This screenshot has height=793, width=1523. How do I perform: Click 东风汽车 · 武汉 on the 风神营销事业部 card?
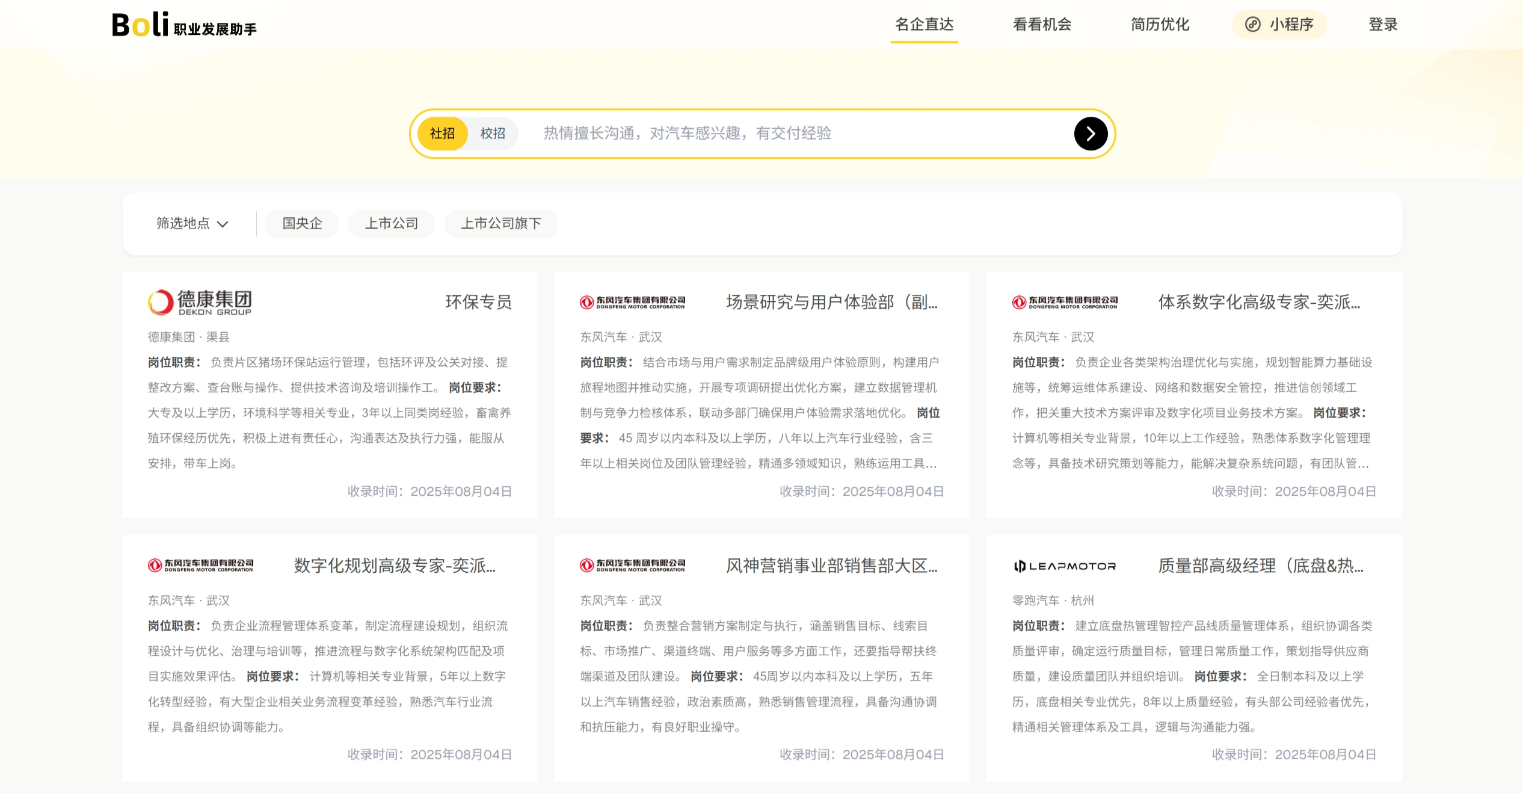(x=621, y=600)
